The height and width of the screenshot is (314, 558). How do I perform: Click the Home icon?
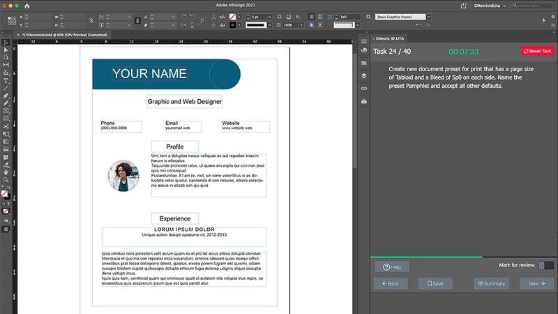tap(27, 6)
